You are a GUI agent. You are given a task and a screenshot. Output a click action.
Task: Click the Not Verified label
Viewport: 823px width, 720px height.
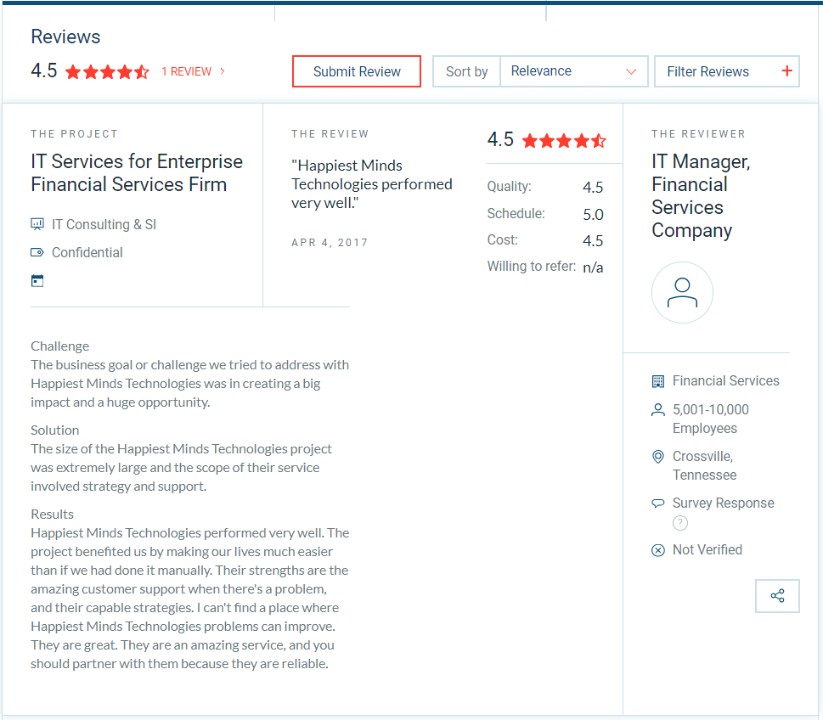(707, 550)
